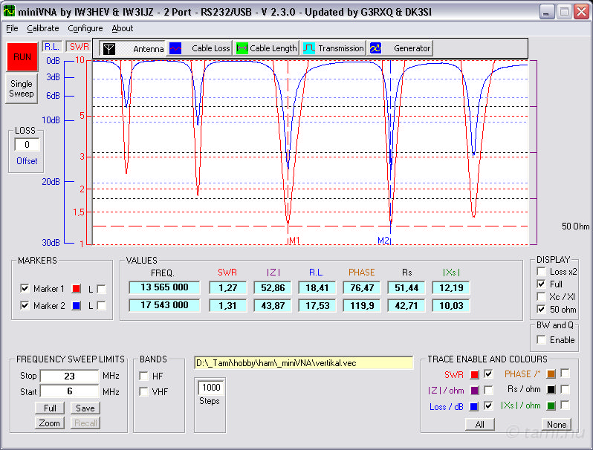The height and width of the screenshot is (450, 593).
Task: Enable the BW and Q checkbox
Action: [541, 339]
